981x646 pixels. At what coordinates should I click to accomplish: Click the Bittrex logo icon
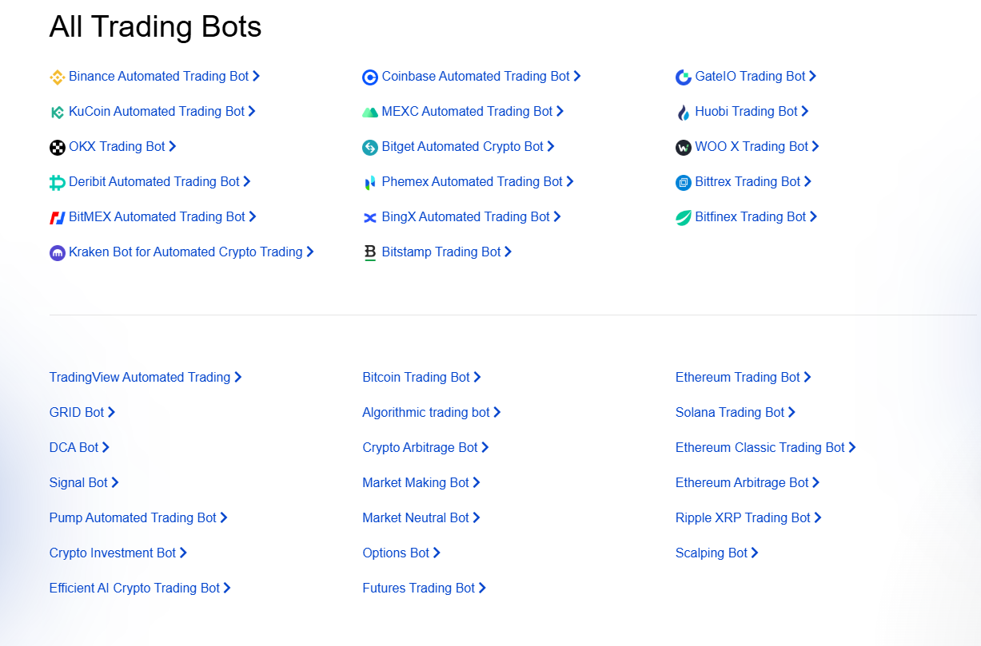[x=684, y=183]
